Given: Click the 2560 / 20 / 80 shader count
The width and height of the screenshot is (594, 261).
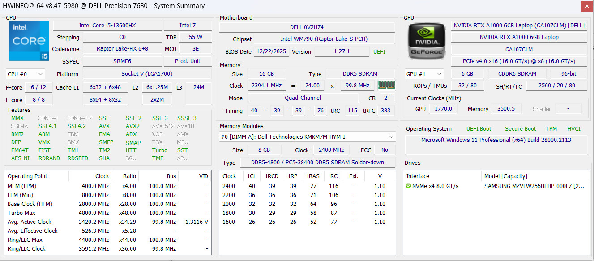Looking at the screenshot, I should [x=557, y=86].
